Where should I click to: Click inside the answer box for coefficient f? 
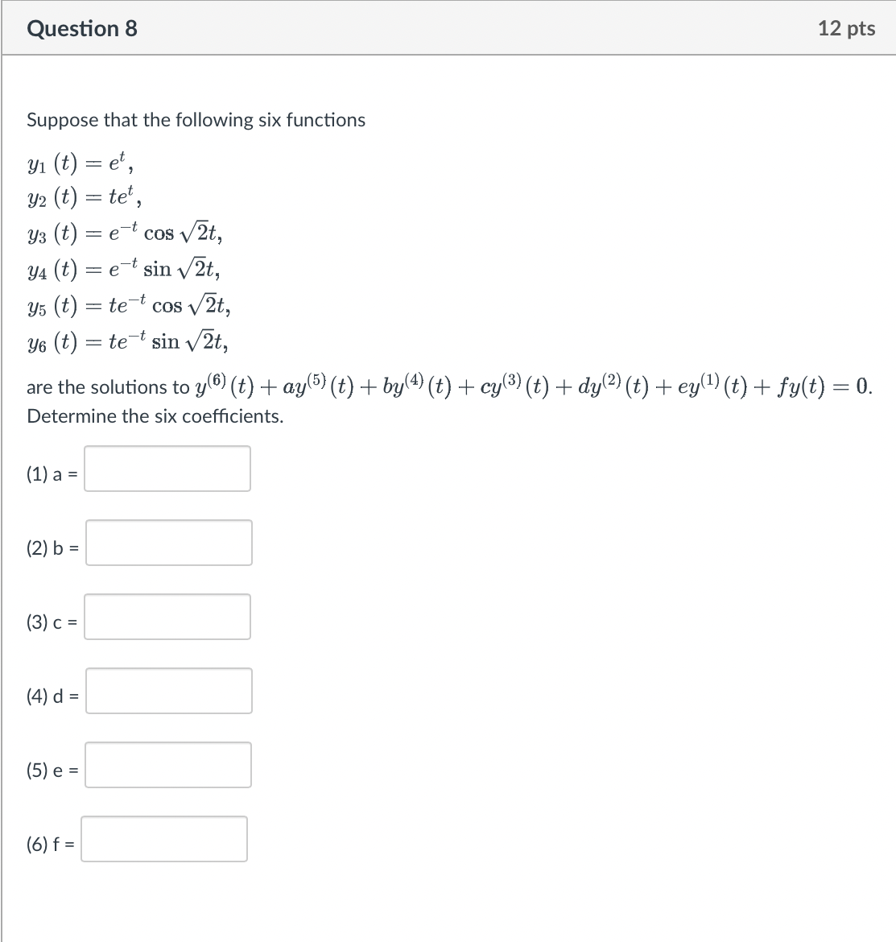point(163,839)
